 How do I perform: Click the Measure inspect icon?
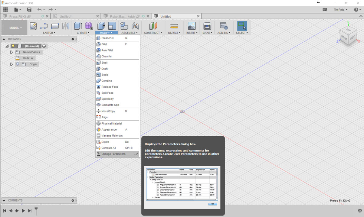[x=174, y=26]
